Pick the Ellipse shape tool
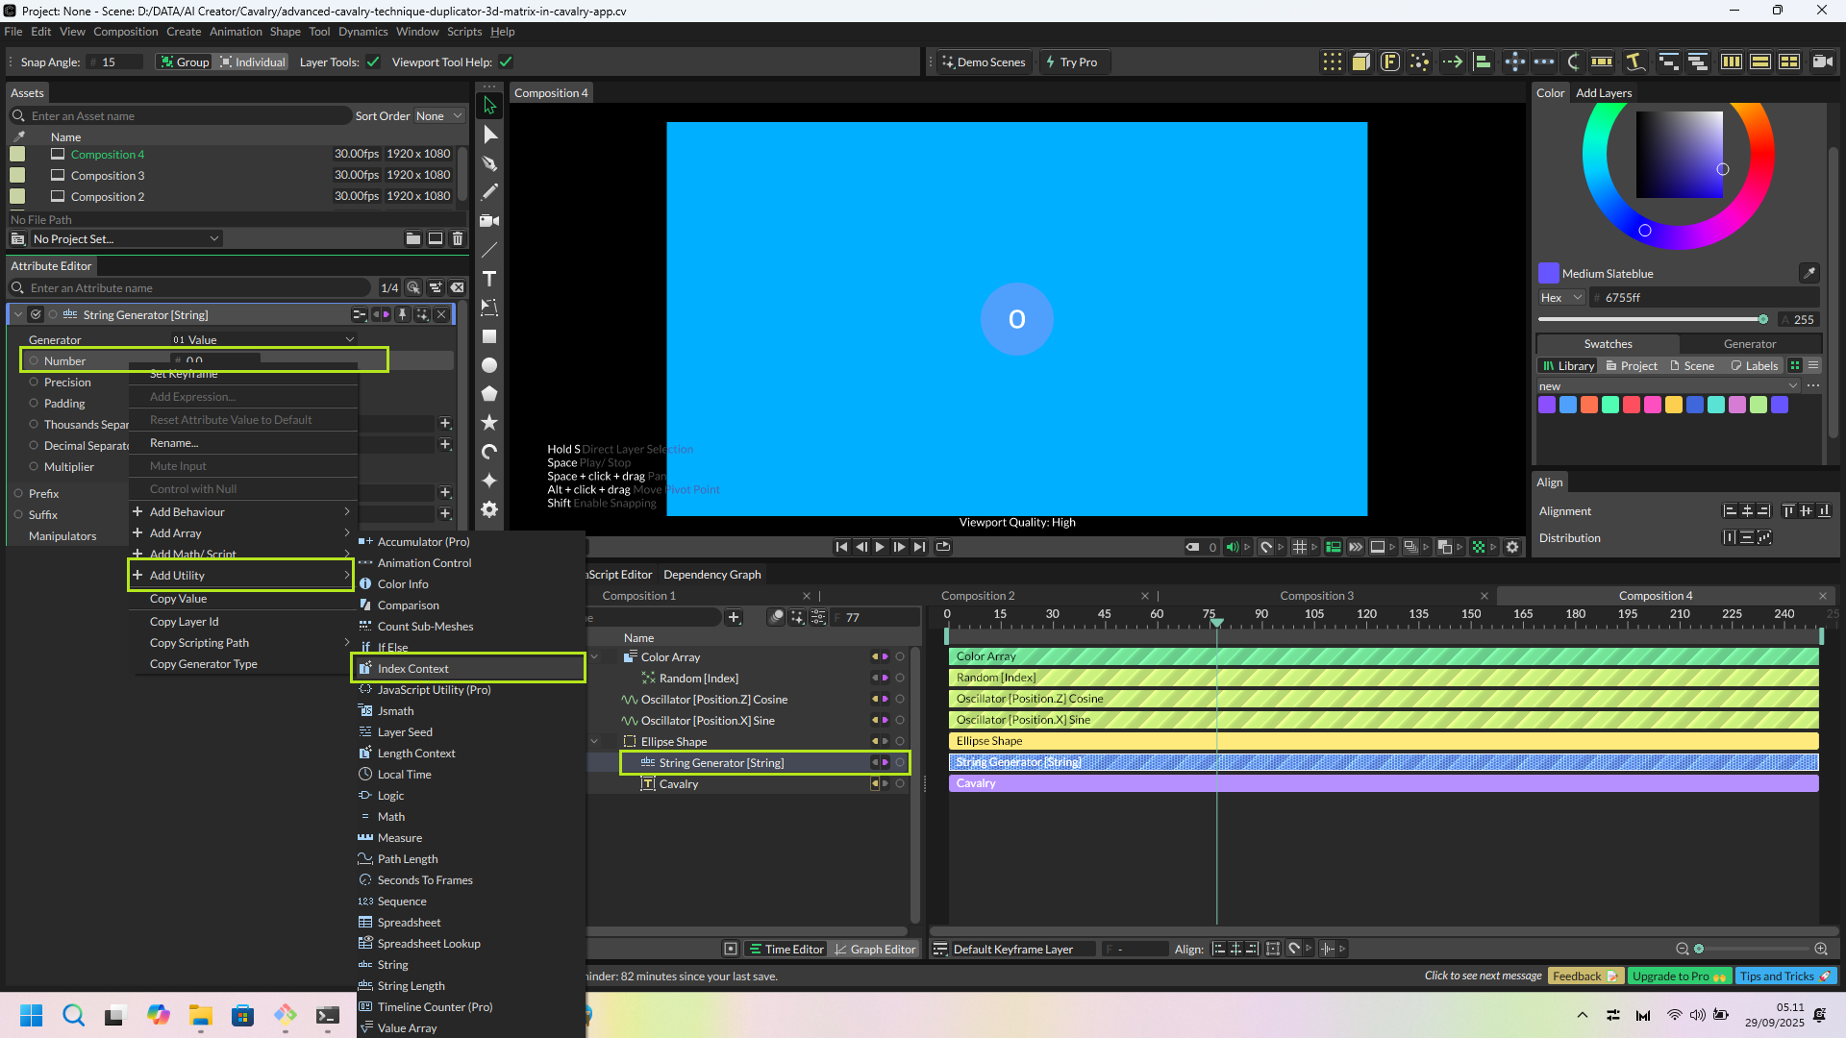 pyautogui.click(x=489, y=365)
